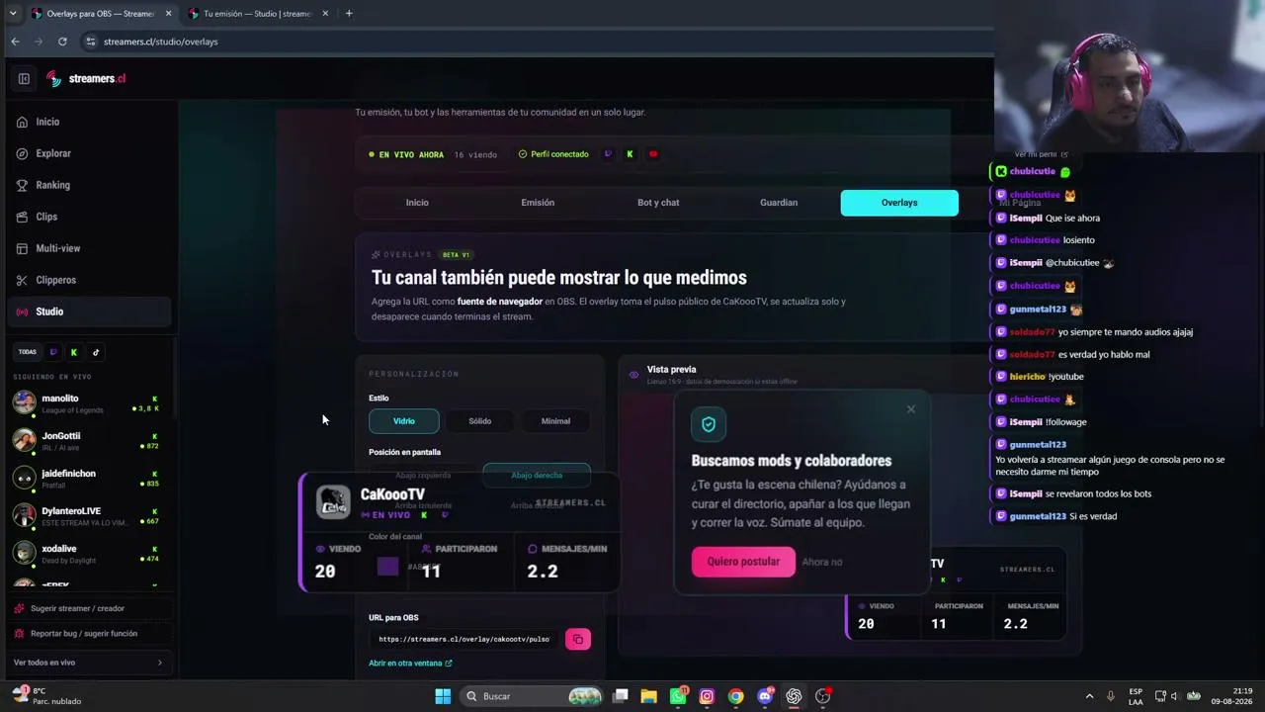Choose the Sólido overlay style
The height and width of the screenshot is (712, 1265).
pyautogui.click(x=480, y=421)
